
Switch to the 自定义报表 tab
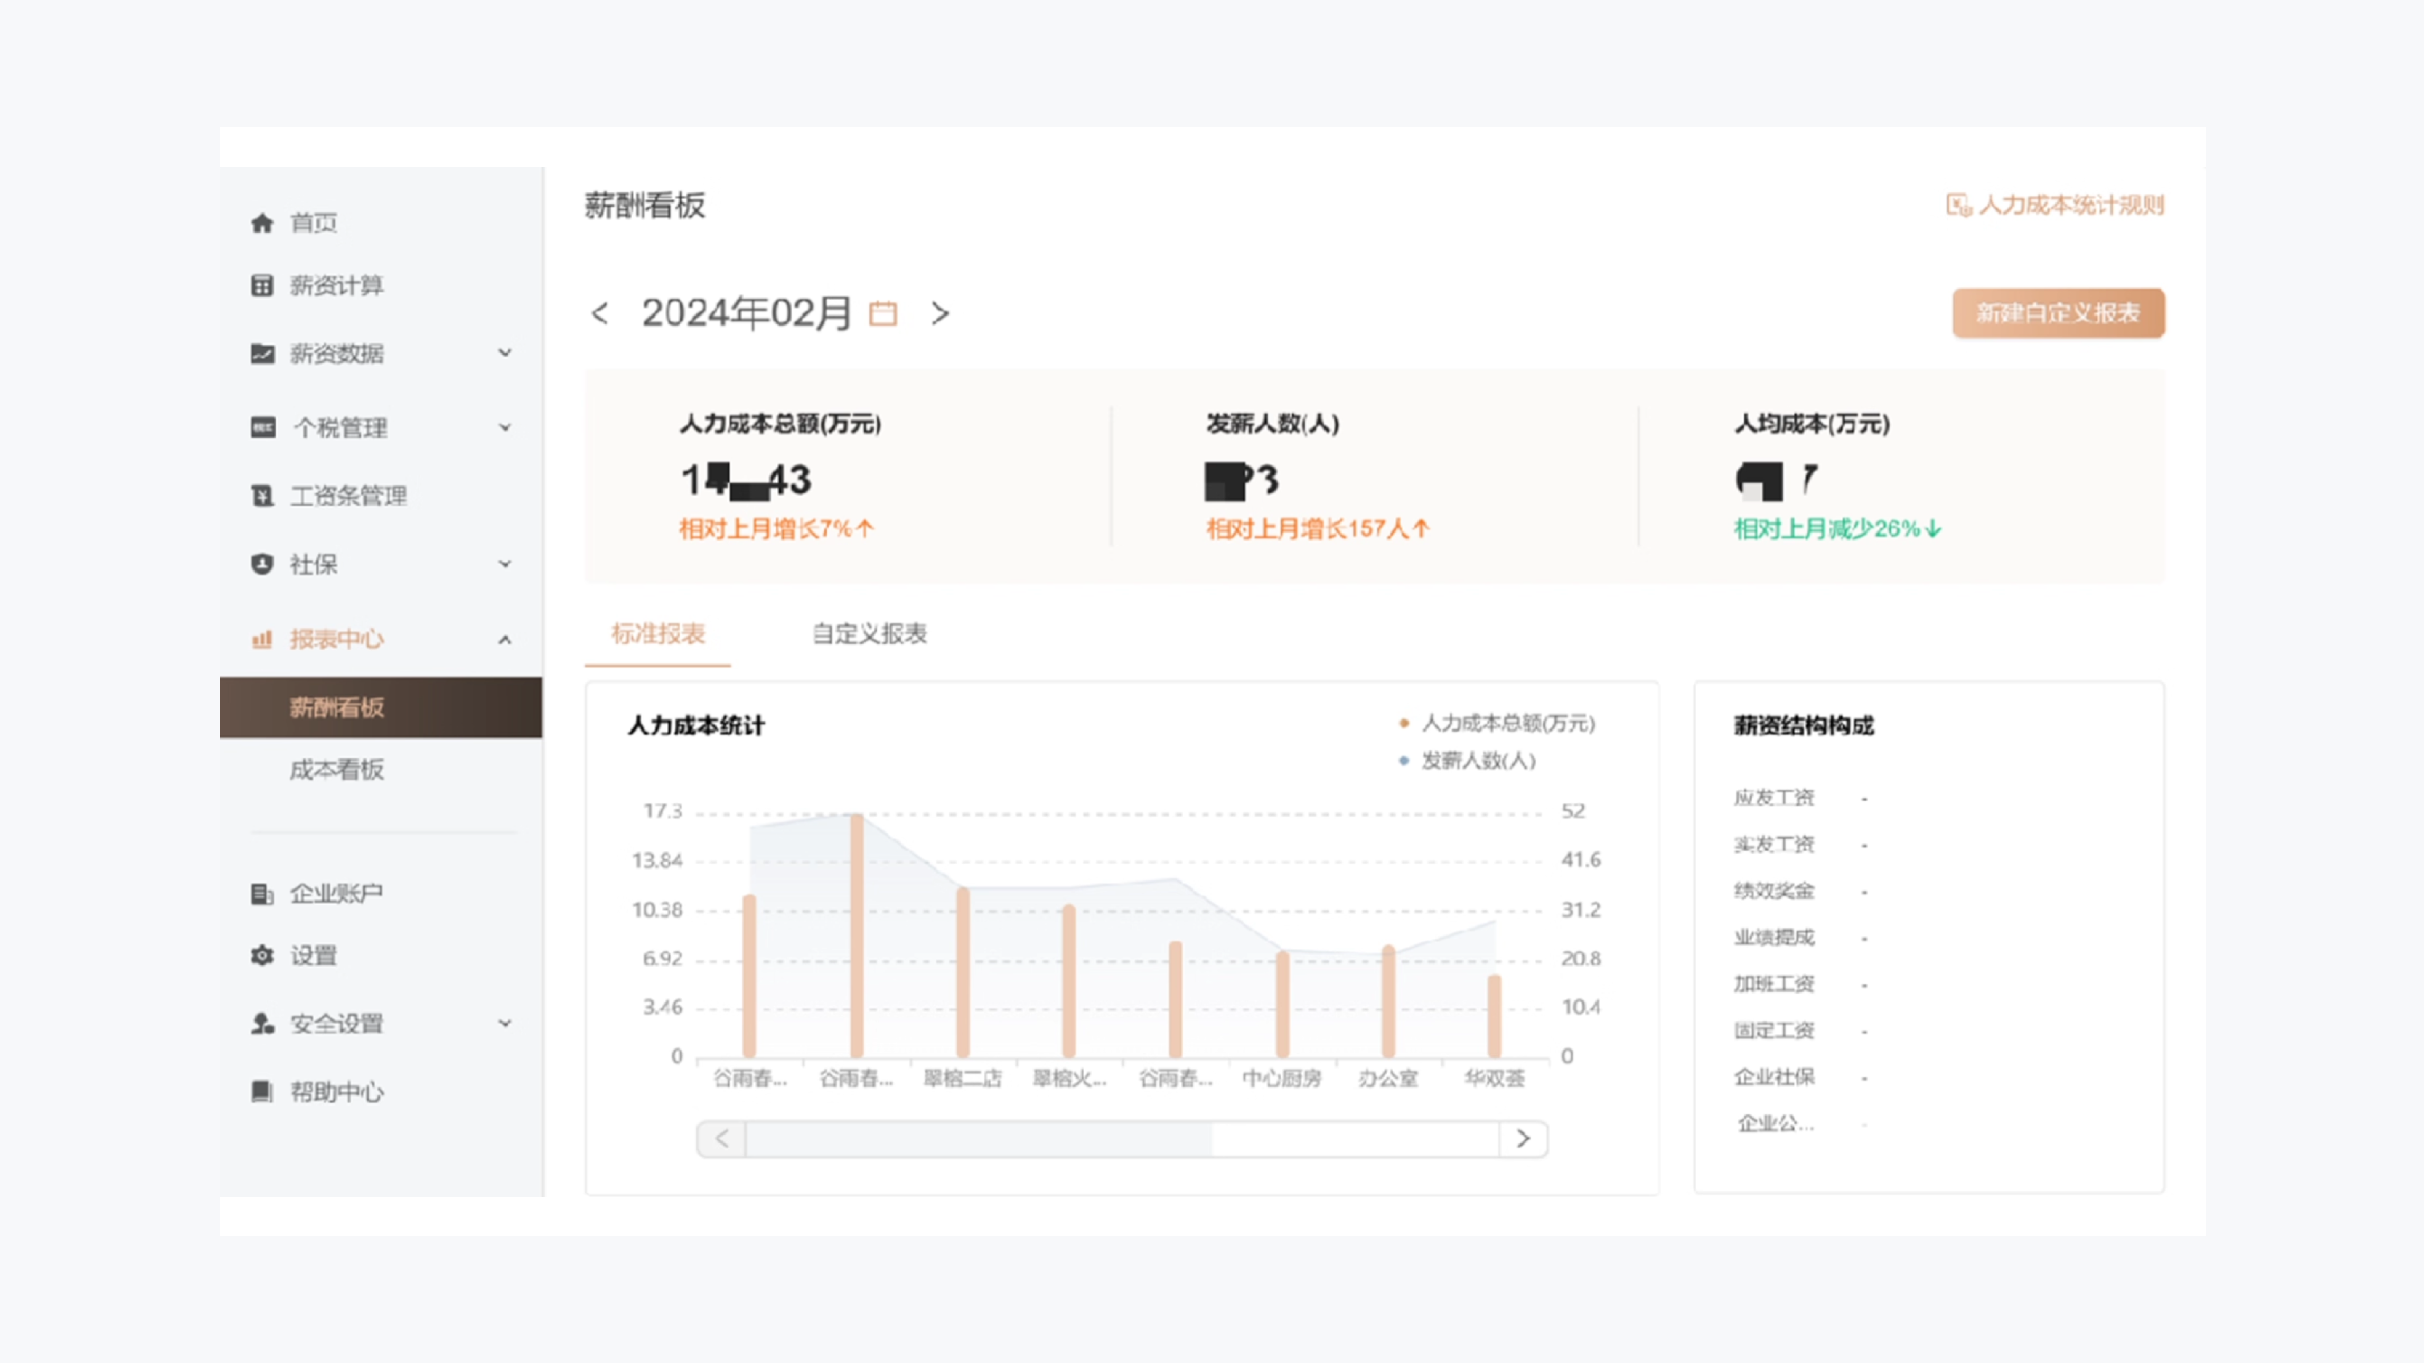click(869, 634)
